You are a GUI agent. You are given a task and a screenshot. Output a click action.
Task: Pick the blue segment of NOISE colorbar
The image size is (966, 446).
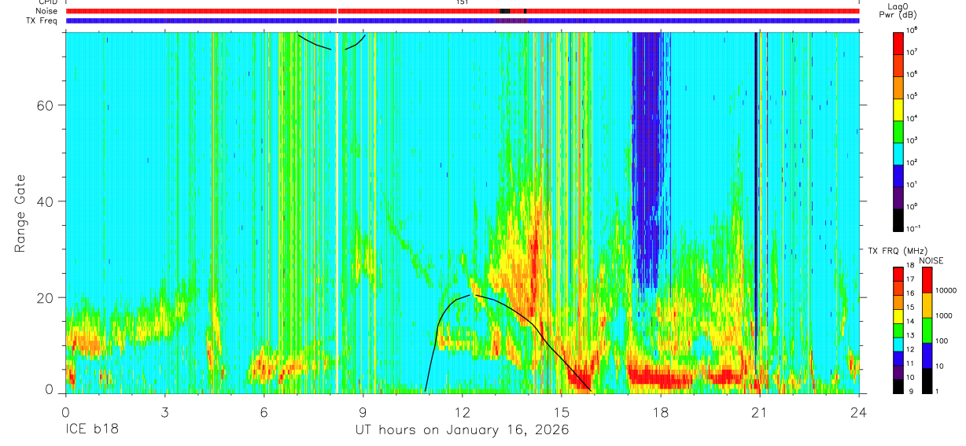(x=927, y=356)
